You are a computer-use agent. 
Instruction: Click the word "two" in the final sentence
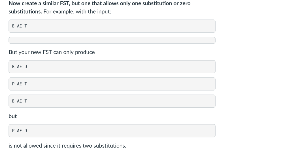click(x=88, y=146)
